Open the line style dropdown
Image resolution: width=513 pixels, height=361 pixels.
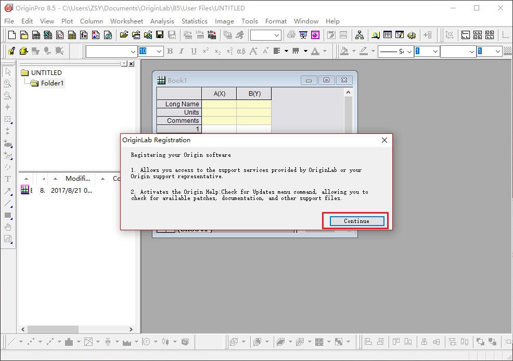pyautogui.click(x=409, y=51)
